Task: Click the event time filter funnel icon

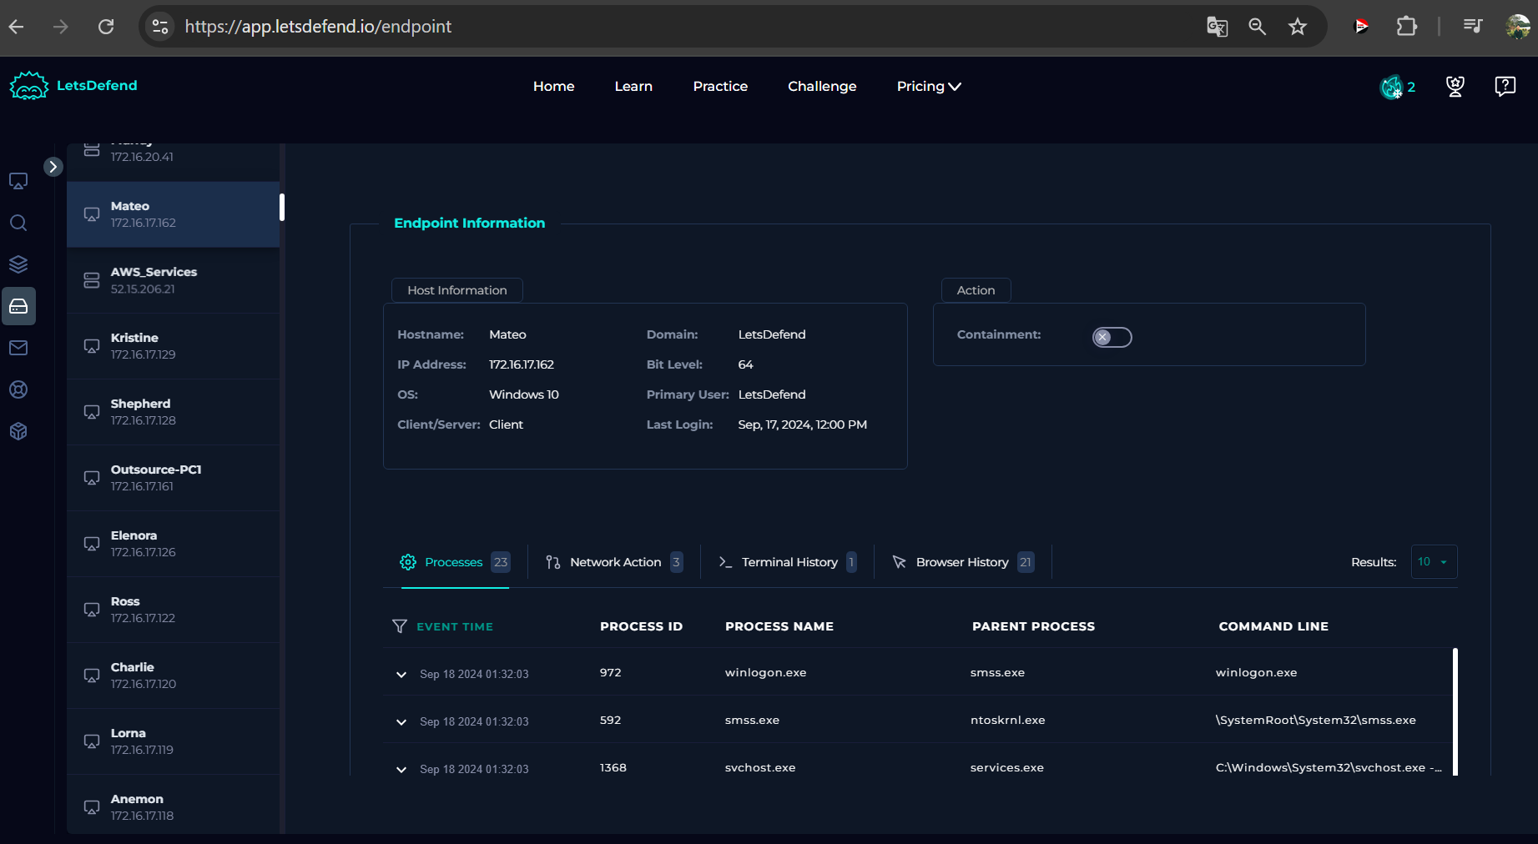Action: [400, 626]
